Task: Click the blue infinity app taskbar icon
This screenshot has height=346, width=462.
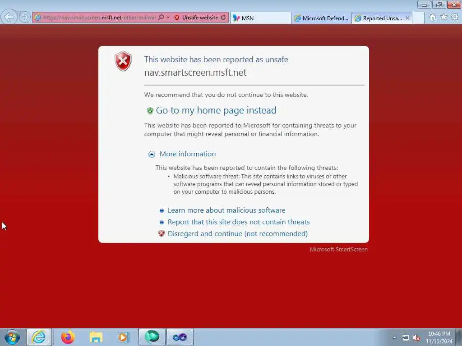Action: tap(180, 337)
